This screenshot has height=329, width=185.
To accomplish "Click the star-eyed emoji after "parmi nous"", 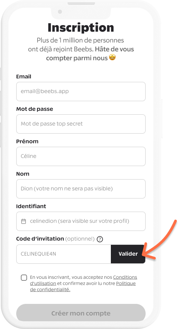I will 112,58.
